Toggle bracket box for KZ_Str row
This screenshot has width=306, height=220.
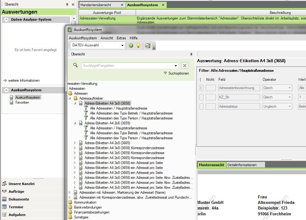pyautogui.click(x=201, y=97)
